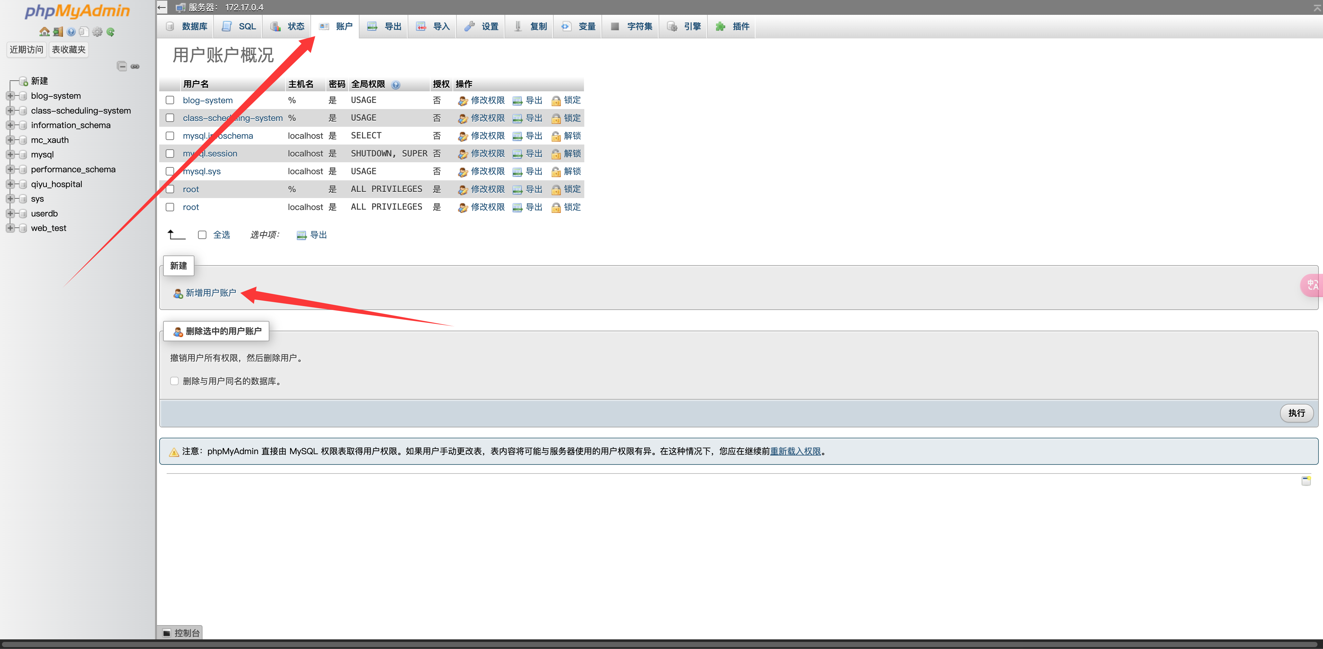1323x649 pixels.
Task: Check the blog-system user checkbox
Action: click(170, 101)
